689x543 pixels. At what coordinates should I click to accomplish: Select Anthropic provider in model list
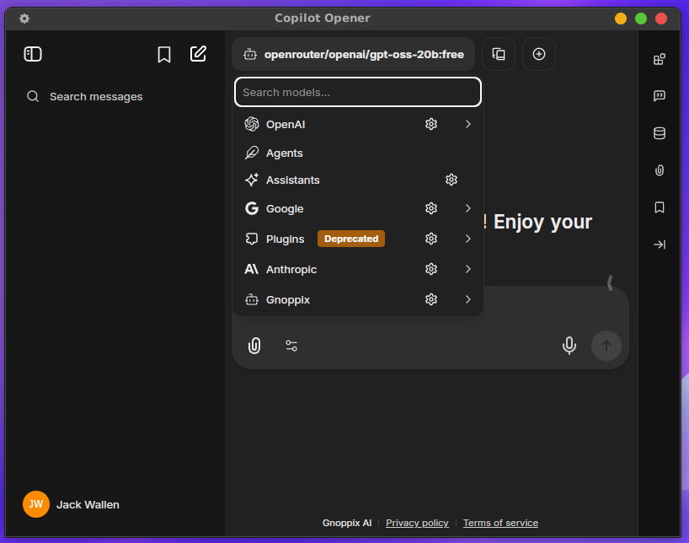click(x=358, y=269)
